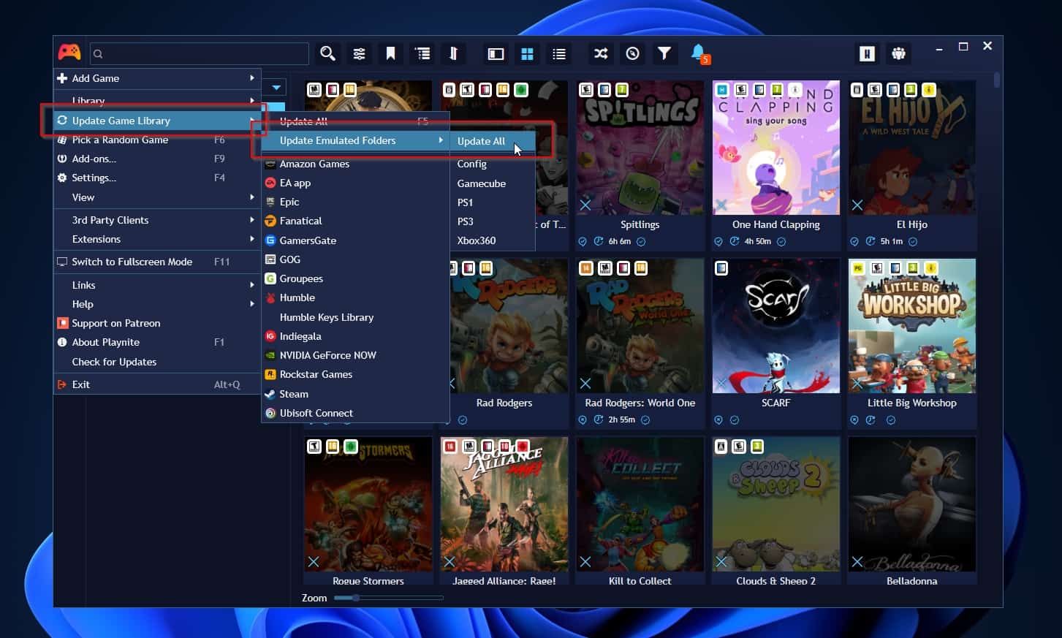Update the Steam library
Screen dimensions: 1062x638
(356, 394)
